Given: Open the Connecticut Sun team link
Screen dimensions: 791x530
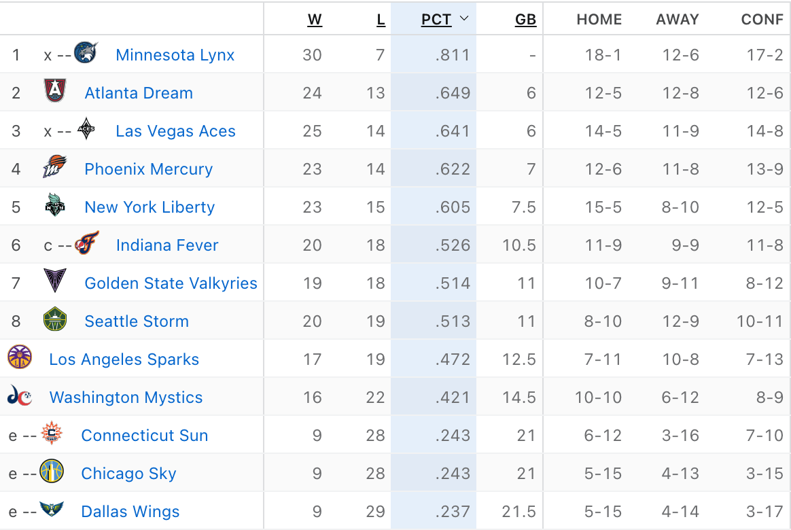Looking at the screenshot, I should 145,435.
